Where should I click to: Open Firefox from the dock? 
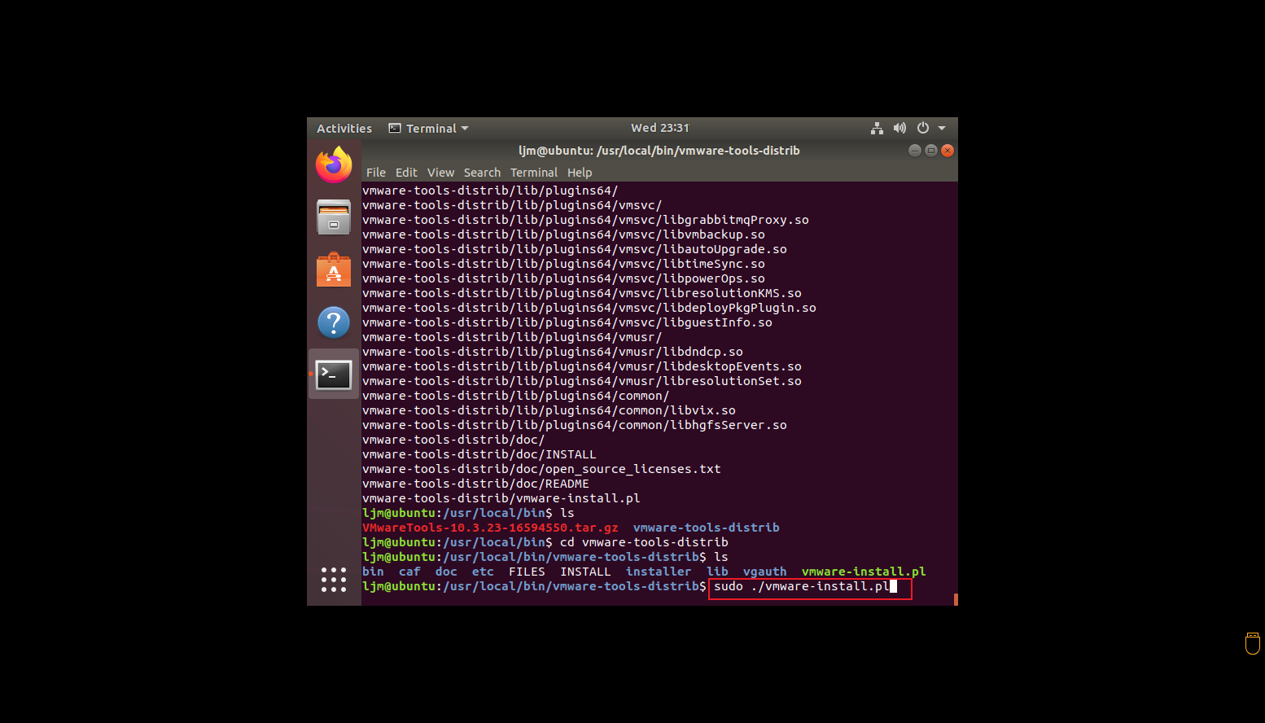[x=334, y=165]
